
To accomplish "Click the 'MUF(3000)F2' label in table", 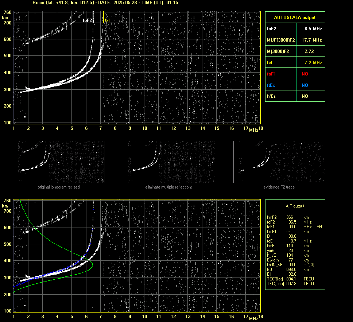I will coord(281,40).
